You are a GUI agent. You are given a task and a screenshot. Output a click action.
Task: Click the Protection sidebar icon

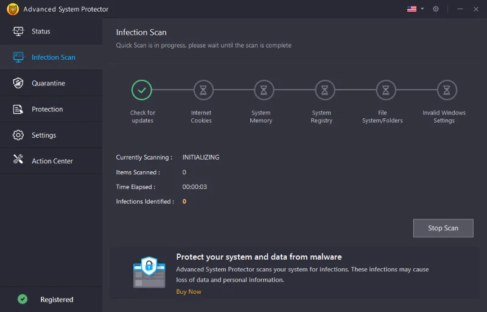click(18, 109)
